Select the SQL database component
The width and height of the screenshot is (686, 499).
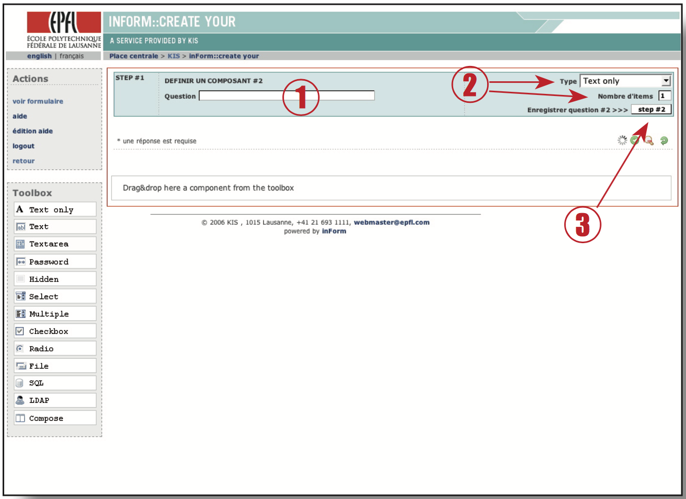(55, 383)
